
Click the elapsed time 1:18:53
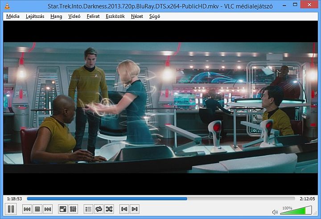pos(14,199)
